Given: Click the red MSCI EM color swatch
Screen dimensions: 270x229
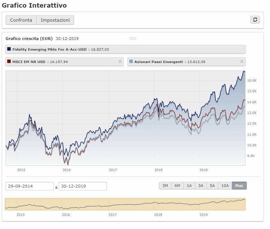Looking at the screenshot, I should [x=9, y=62].
